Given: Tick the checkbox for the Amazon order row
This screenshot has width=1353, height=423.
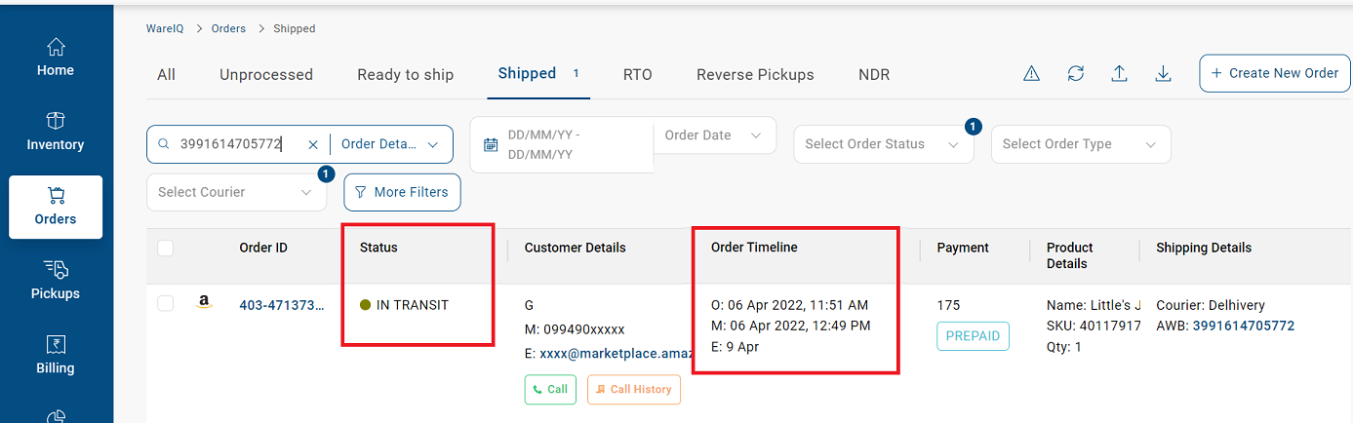Looking at the screenshot, I should 166,304.
